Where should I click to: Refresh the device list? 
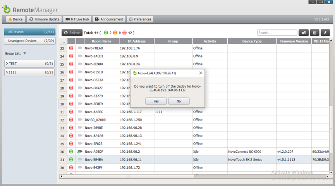[x=72, y=32]
